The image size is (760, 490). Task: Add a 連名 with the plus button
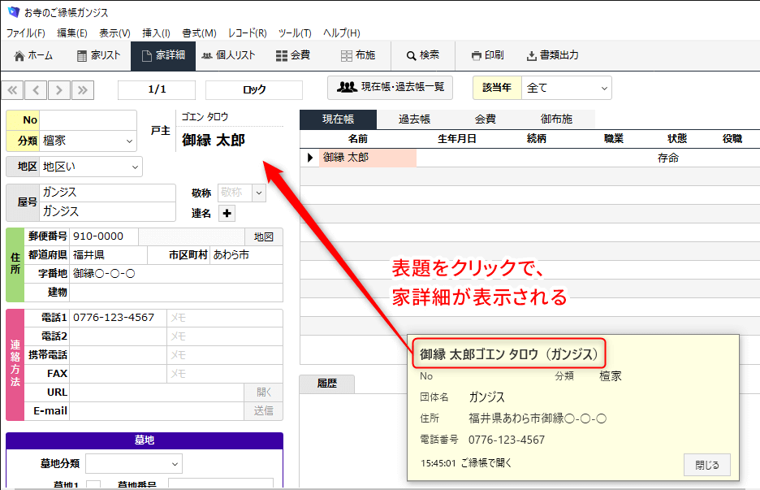tap(227, 213)
